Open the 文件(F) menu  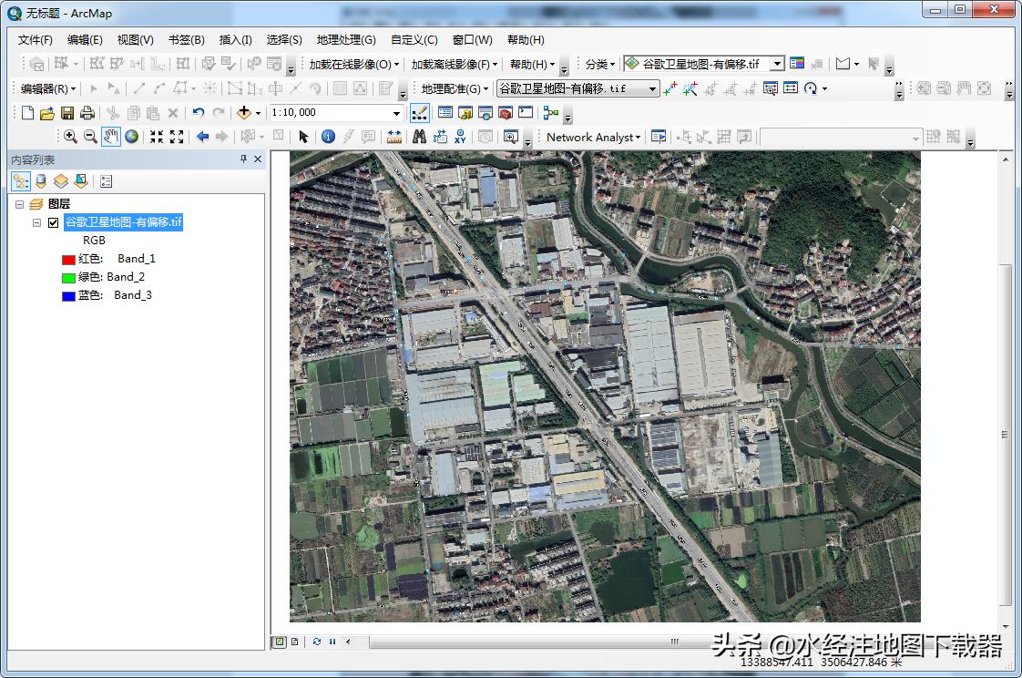tap(36, 40)
